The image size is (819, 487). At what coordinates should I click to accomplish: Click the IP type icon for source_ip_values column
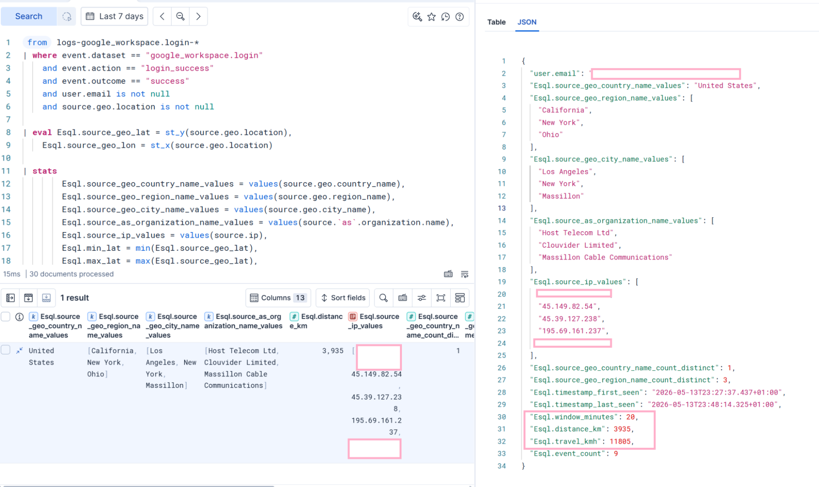click(352, 316)
